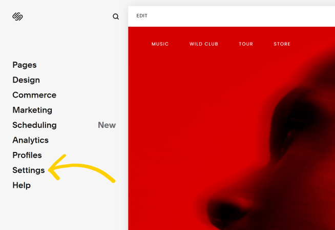Select the TOUR navigation link
The height and width of the screenshot is (230, 335).
pyautogui.click(x=246, y=44)
